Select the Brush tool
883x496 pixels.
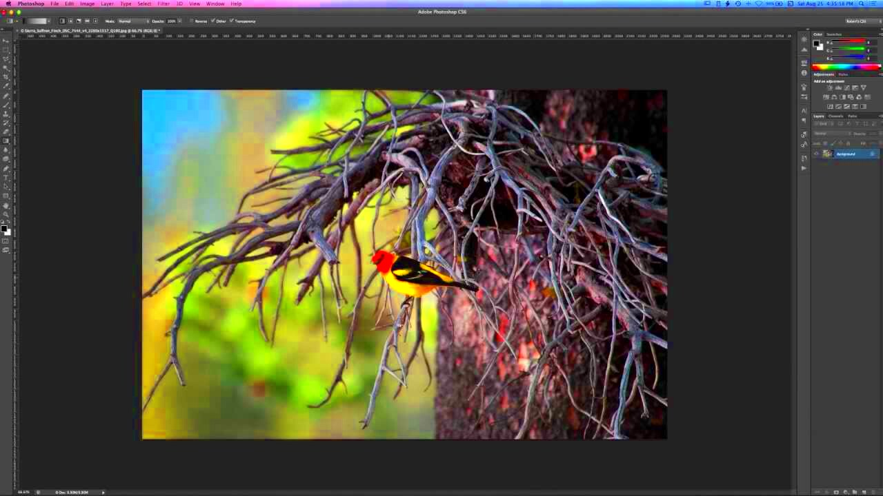tap(6, 105)
